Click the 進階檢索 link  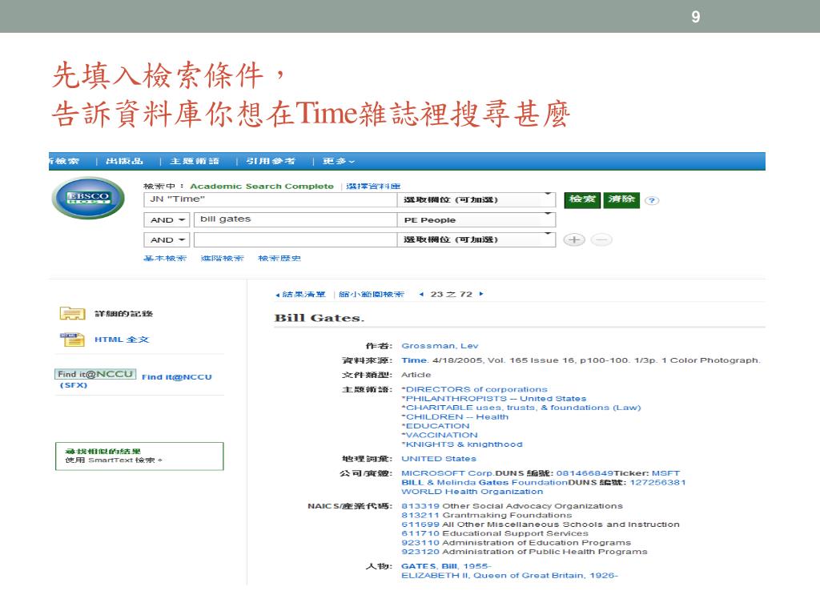pos(223,259)
